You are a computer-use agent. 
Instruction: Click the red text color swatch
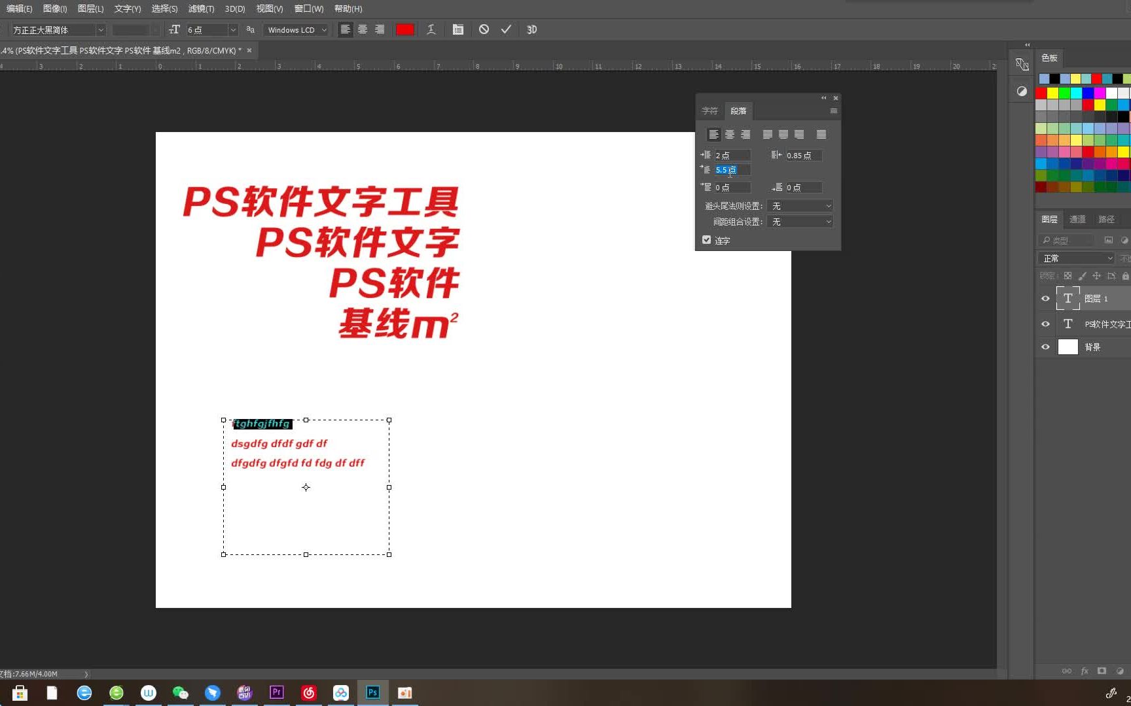tap(404, 29)
